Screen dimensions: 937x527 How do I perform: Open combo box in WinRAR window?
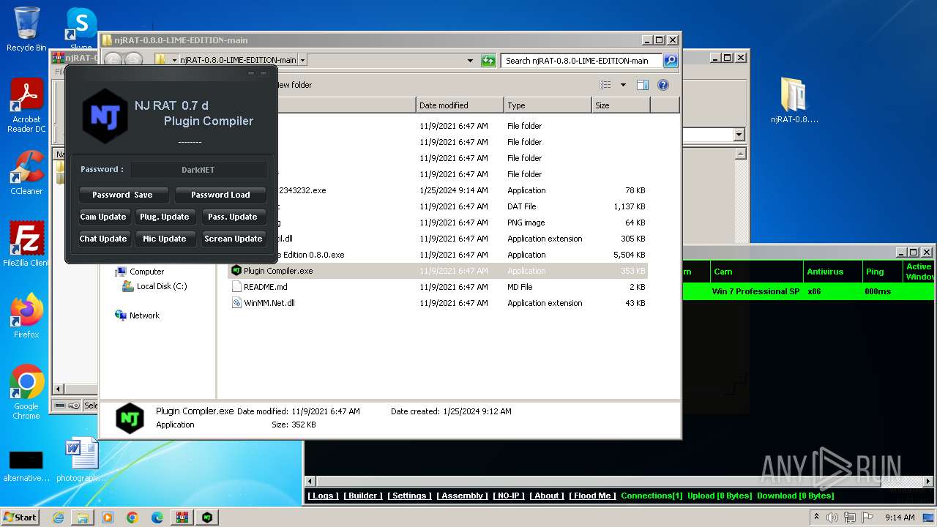click(x=738, y=135)
